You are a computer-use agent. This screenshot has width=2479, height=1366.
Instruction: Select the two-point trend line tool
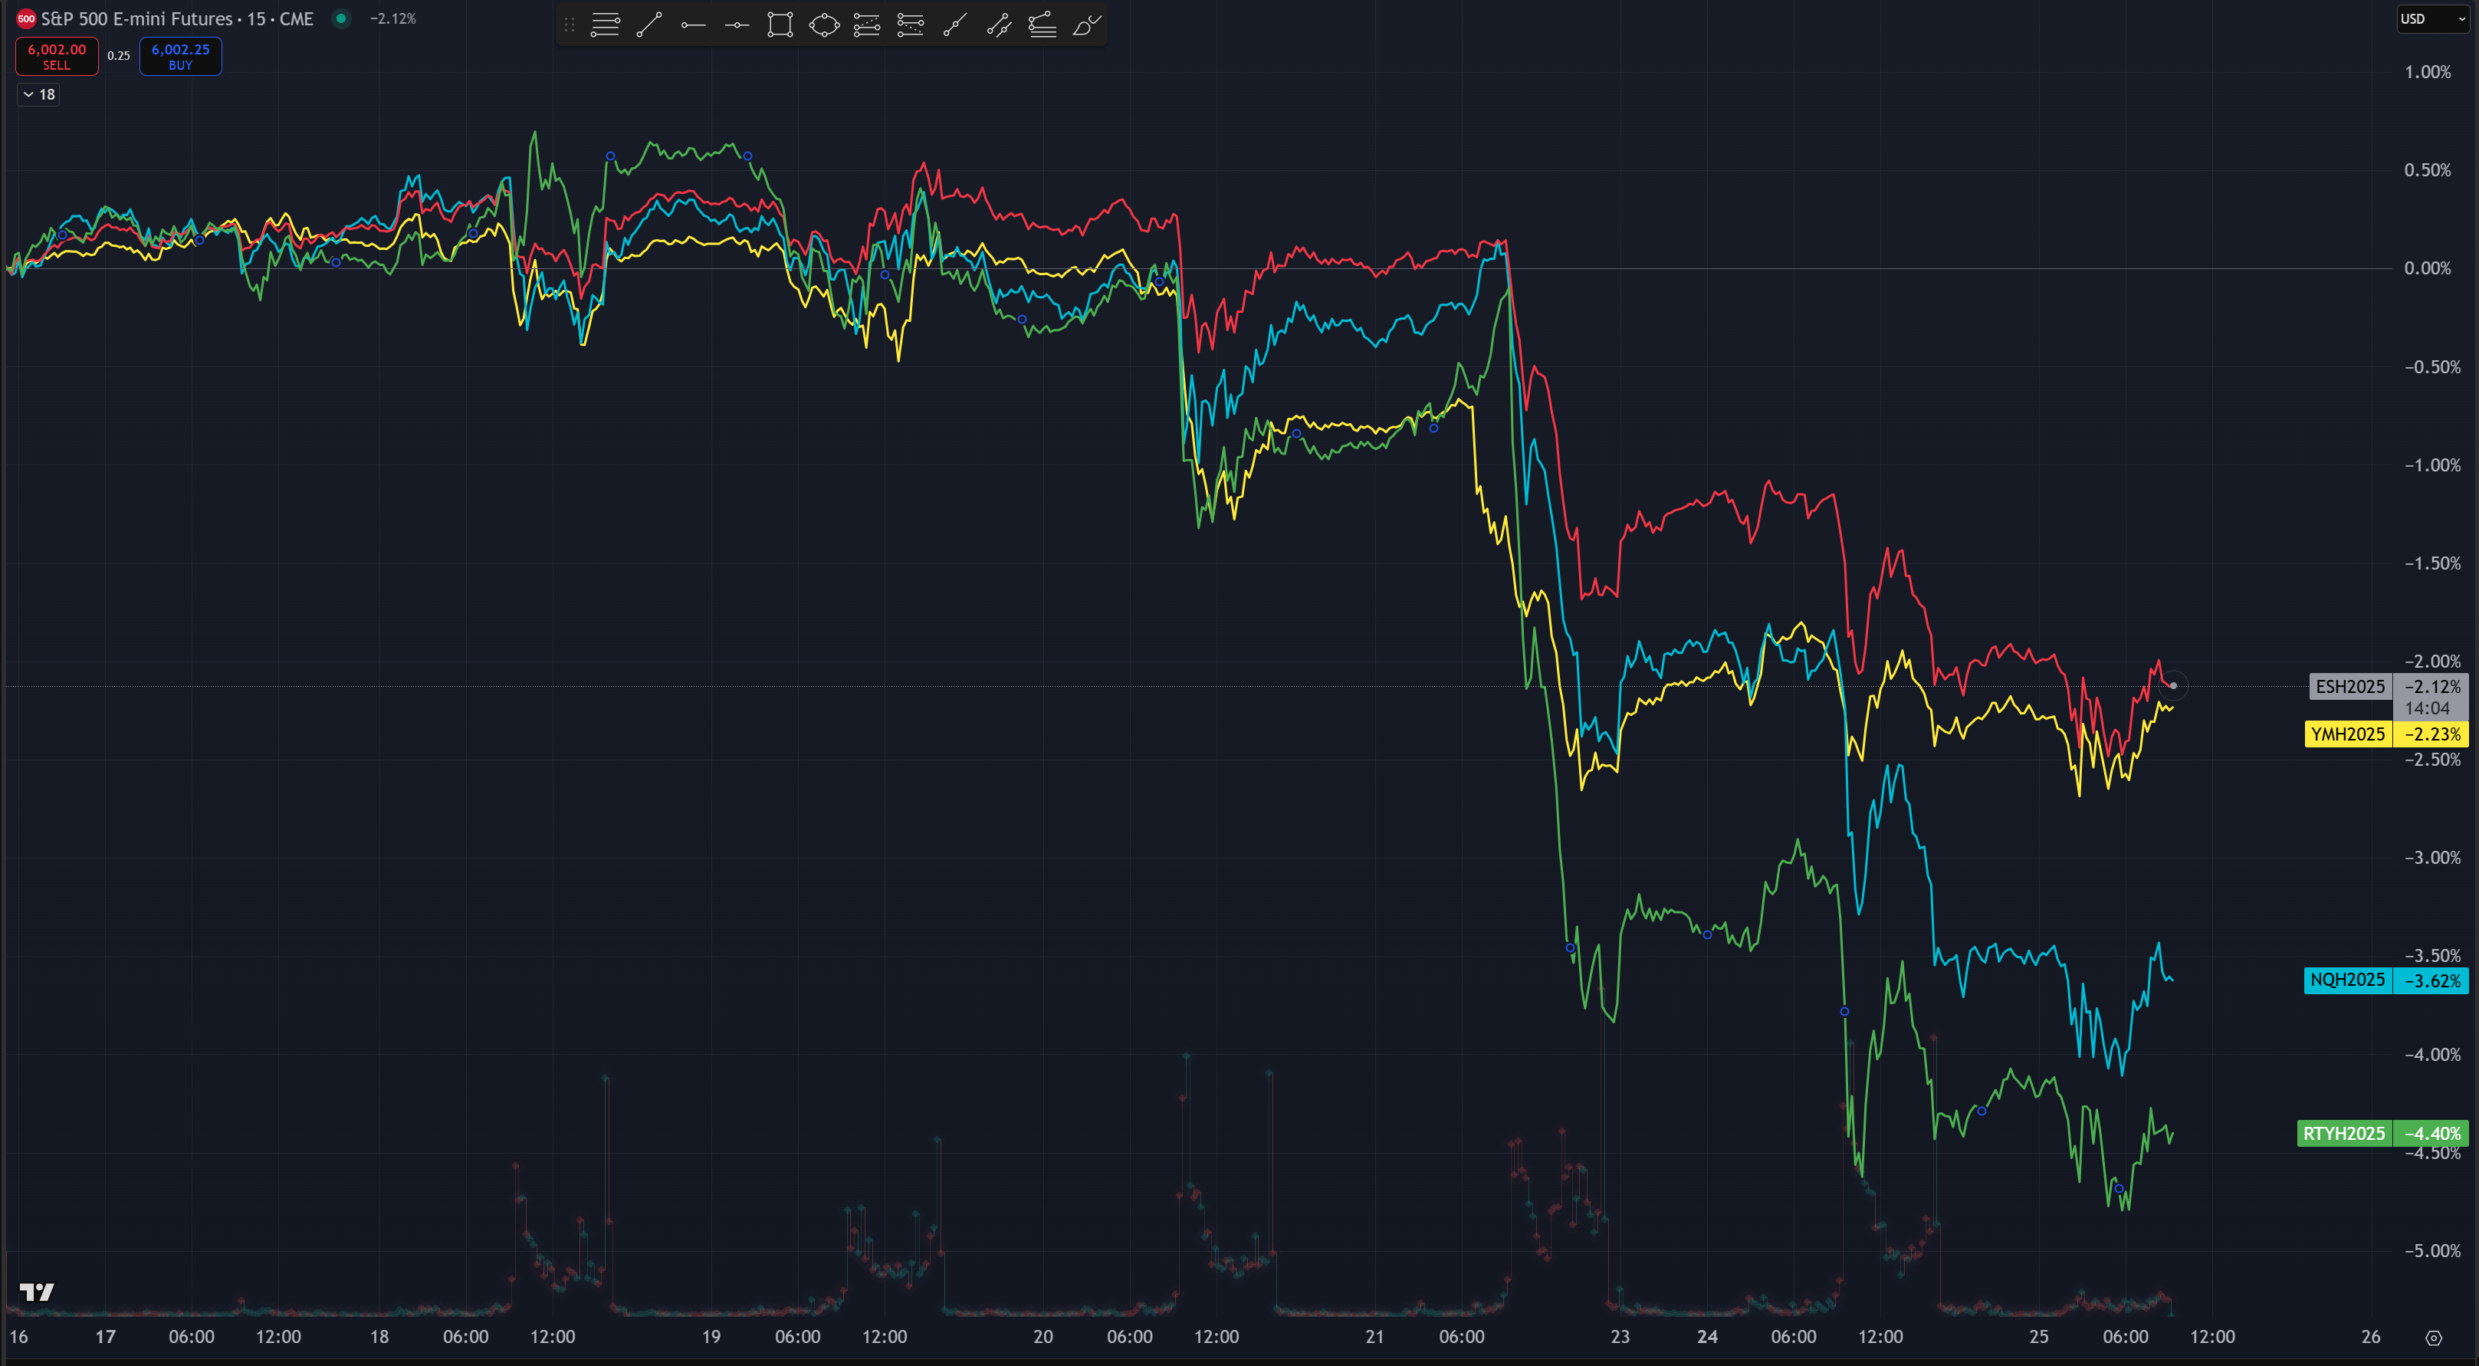click(648, 26)
